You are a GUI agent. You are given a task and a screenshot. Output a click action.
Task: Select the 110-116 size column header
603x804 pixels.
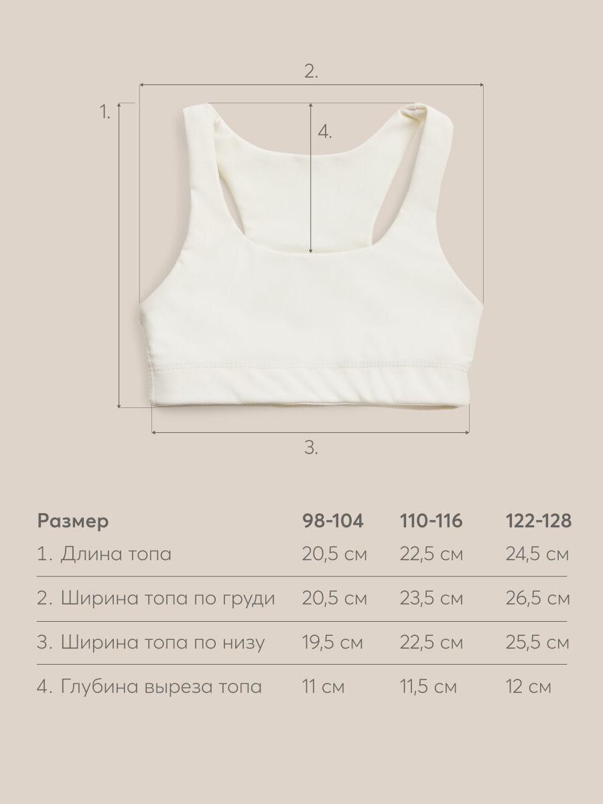point(431,521)
